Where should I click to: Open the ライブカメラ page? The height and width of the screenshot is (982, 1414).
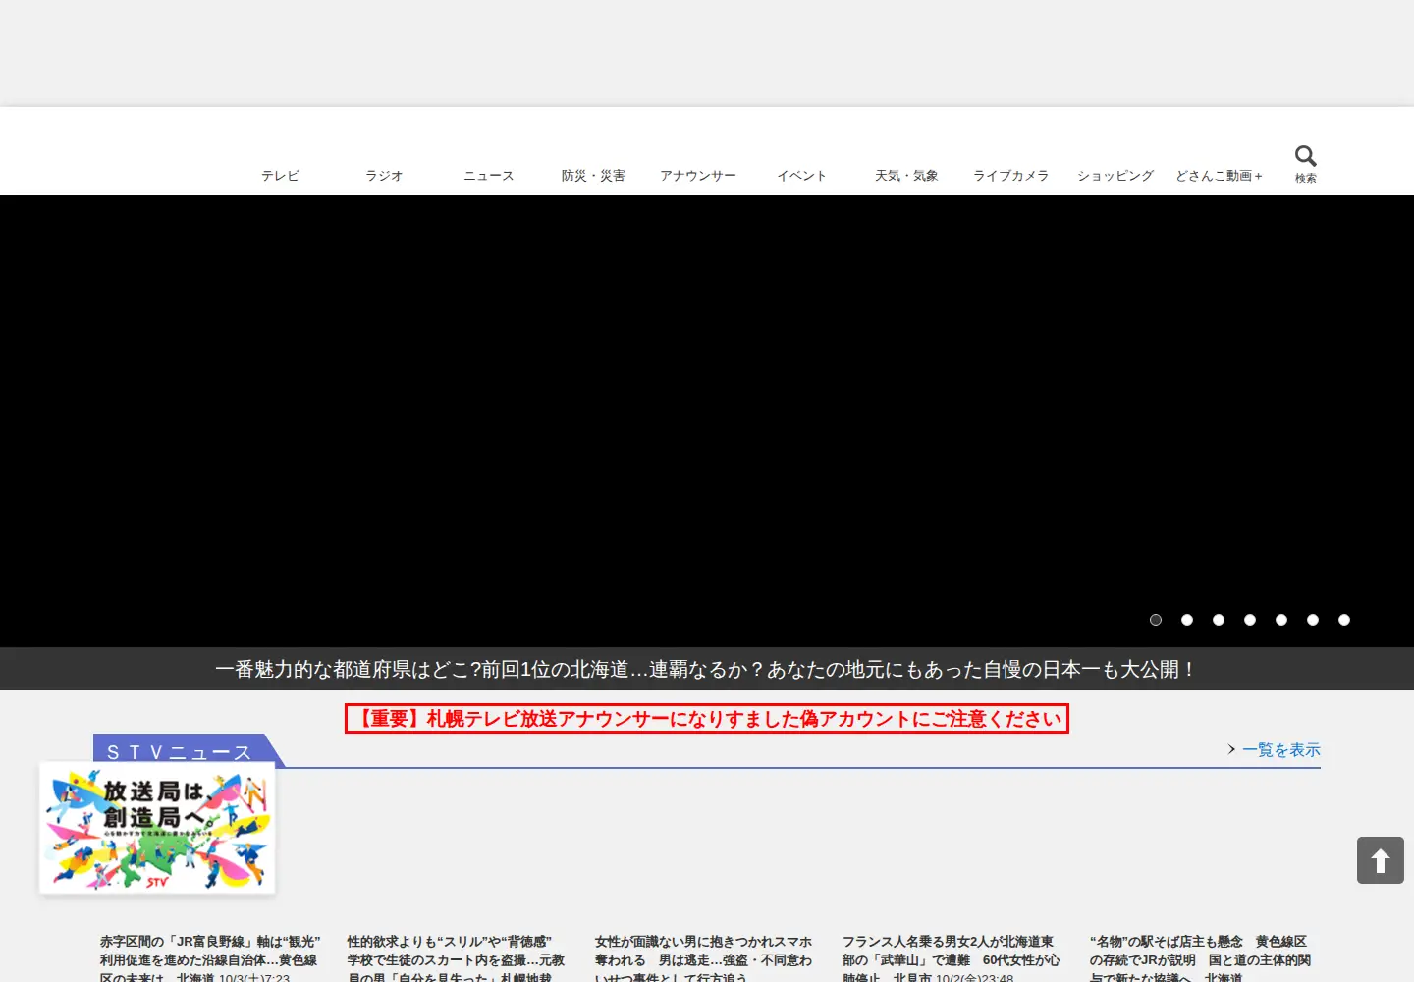click(x=1011, y=176)
